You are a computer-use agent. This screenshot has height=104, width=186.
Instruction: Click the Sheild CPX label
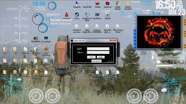53,14
